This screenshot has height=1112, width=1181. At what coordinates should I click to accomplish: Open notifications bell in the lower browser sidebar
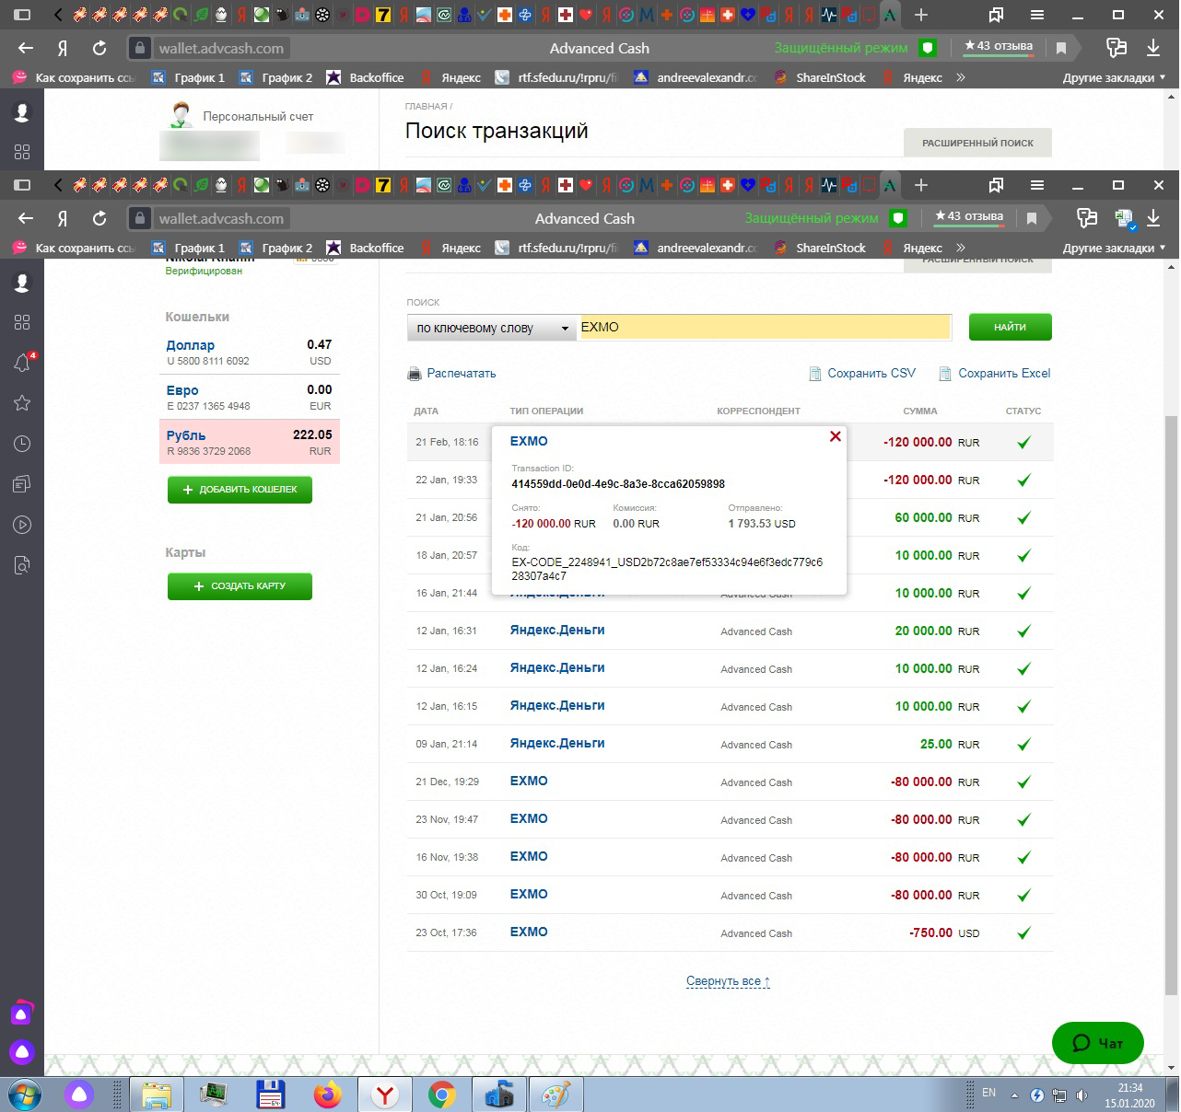coord(23,362)
